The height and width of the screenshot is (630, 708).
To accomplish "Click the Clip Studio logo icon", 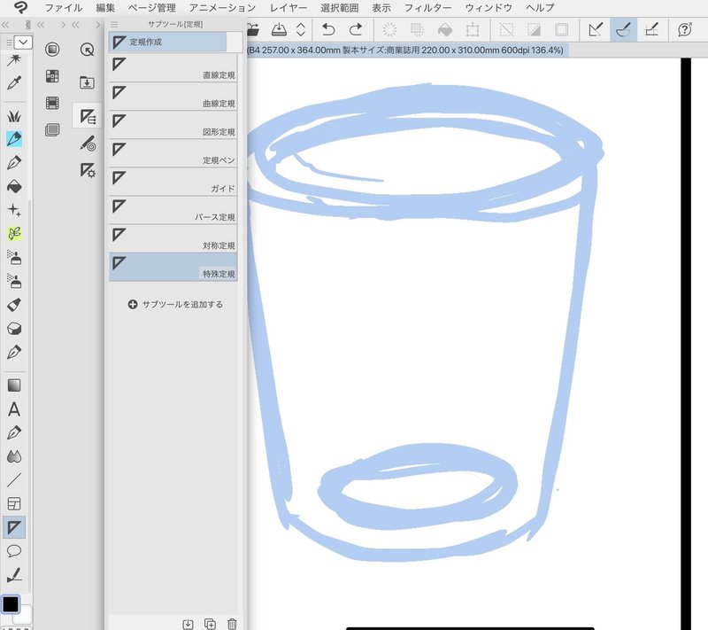I will pyautogui.click(x=20, y=7).
